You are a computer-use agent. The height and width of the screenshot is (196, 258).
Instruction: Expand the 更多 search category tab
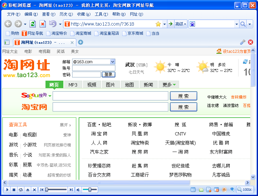(x=169, y=85)
